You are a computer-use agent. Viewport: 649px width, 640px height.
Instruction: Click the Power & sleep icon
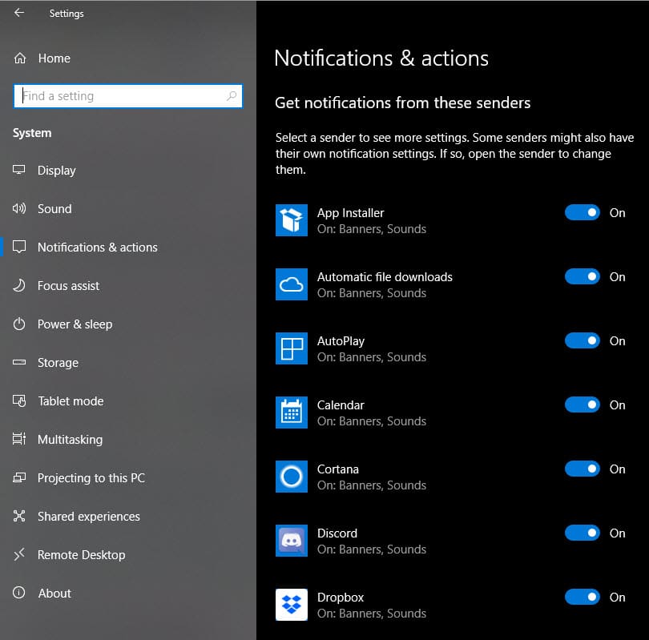point(19,324)
